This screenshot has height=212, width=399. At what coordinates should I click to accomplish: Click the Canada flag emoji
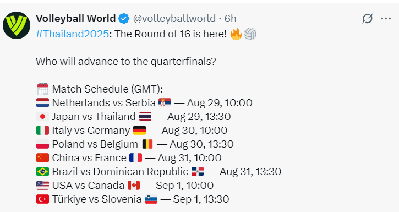(x=134, y=185)
